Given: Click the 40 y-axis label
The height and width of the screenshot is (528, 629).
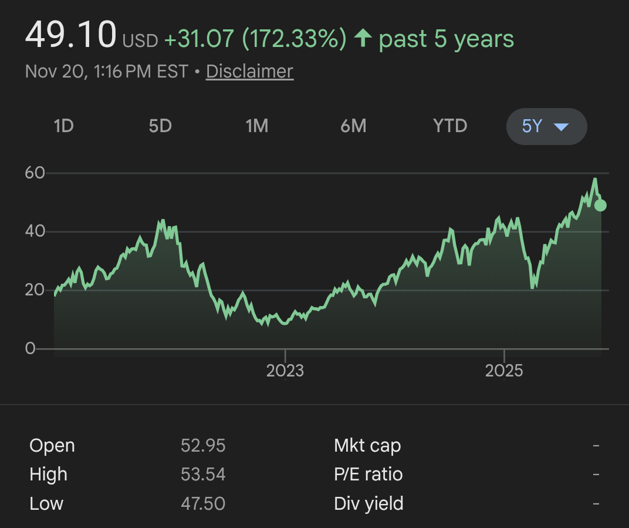Looking at the screenshot, I should point(35,231).
